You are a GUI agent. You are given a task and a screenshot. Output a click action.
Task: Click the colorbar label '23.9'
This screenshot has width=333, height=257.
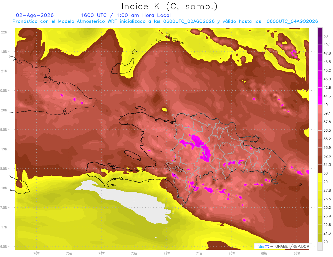click(327, 216)
